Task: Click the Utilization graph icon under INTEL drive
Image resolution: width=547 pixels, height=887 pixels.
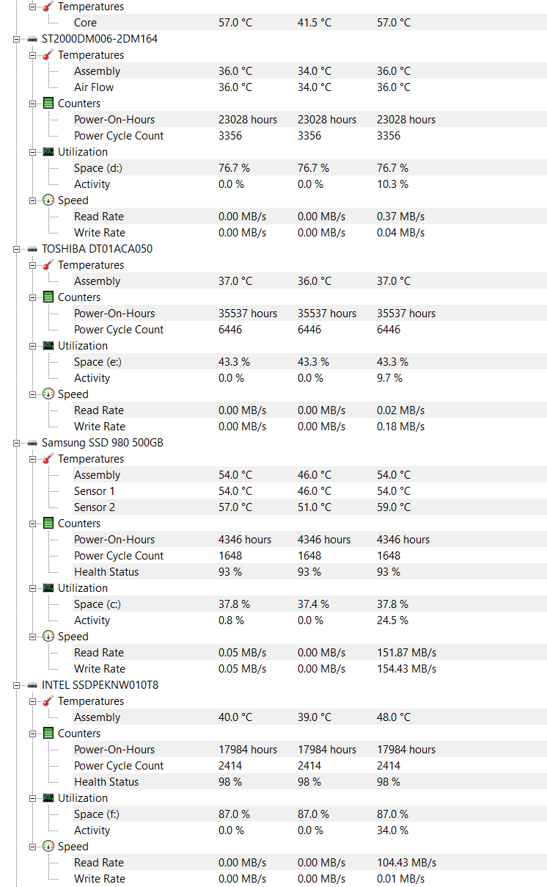Action: point(48,798)
